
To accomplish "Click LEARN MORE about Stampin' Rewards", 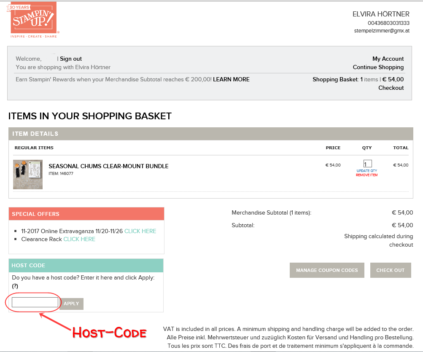I will [x=231, y=79].
